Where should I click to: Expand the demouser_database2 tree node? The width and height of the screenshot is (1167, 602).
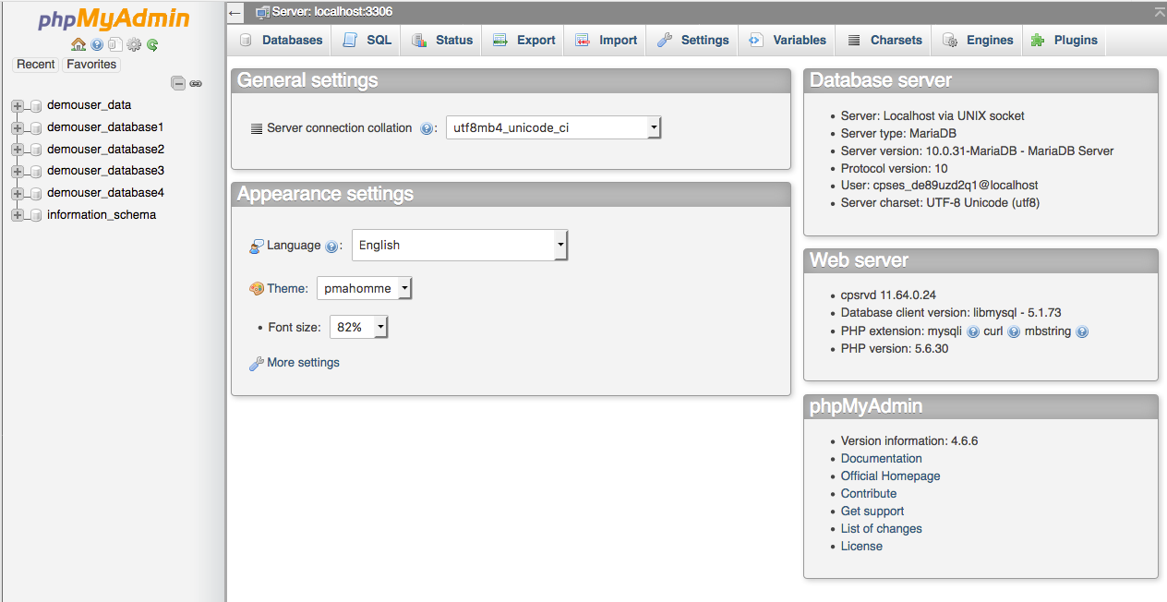coord(16,149)
